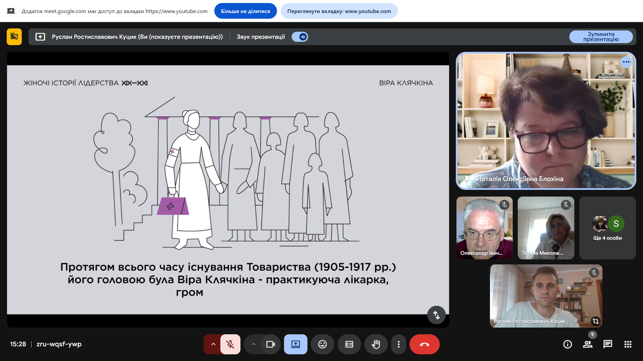This screenshot has height=361, width=643.
Task: Expand audio settings chevron beside microphone
Action: (x=213, y=344)
